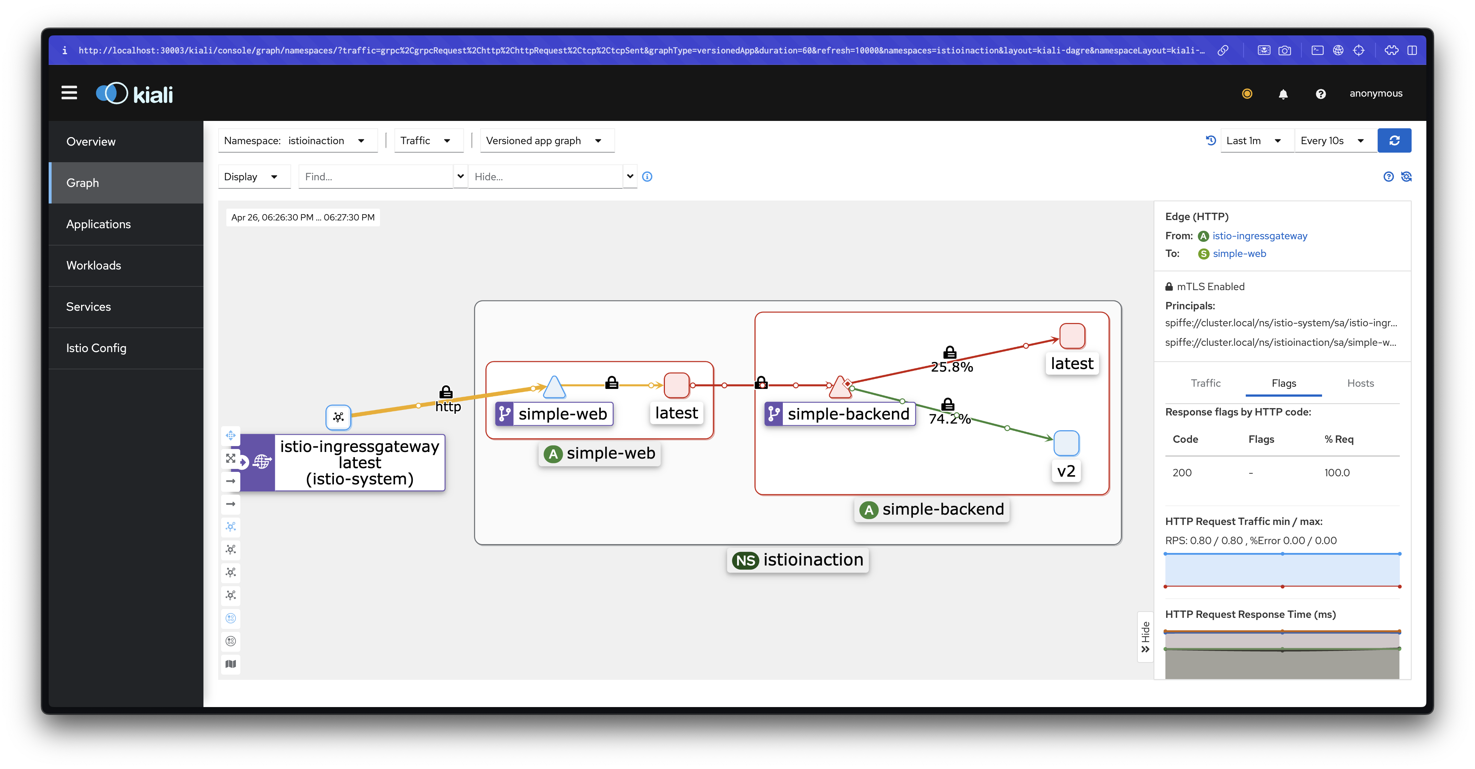Click the reset graph settings icon

[x=1406, y=176]
